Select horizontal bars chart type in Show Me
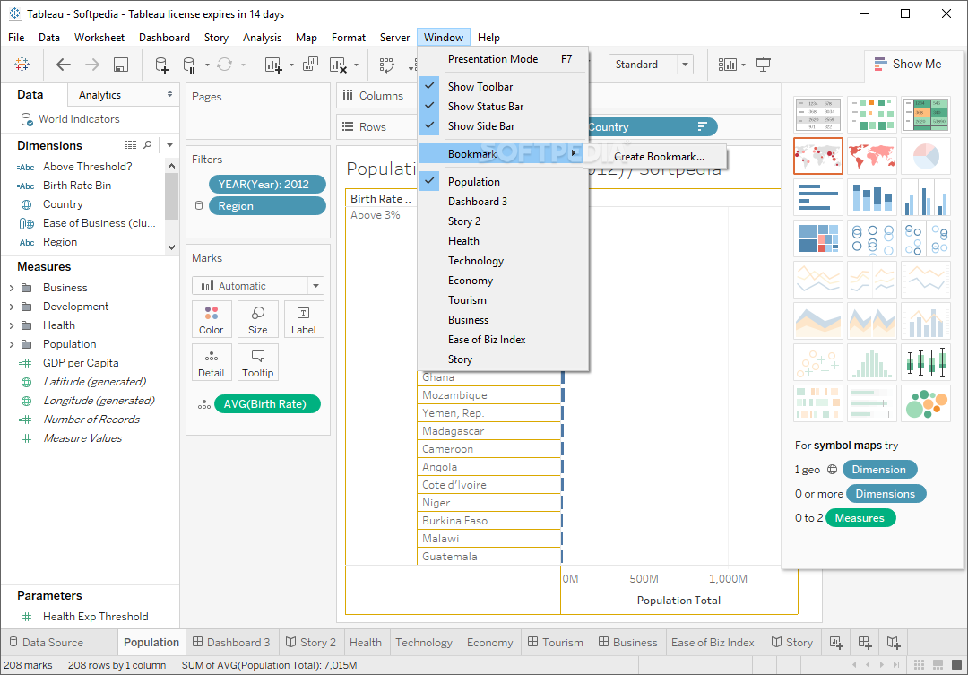Screen dimensions: 968x675 [818, 197]
